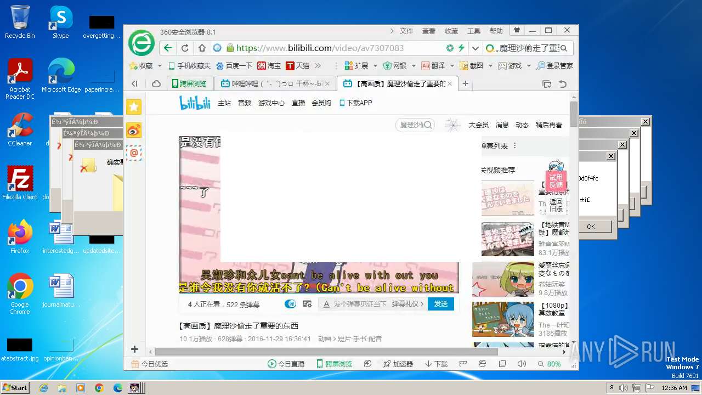
Task: Click the lightning speed mode icon
Action: pyautogui.click(x=461, y=48)
